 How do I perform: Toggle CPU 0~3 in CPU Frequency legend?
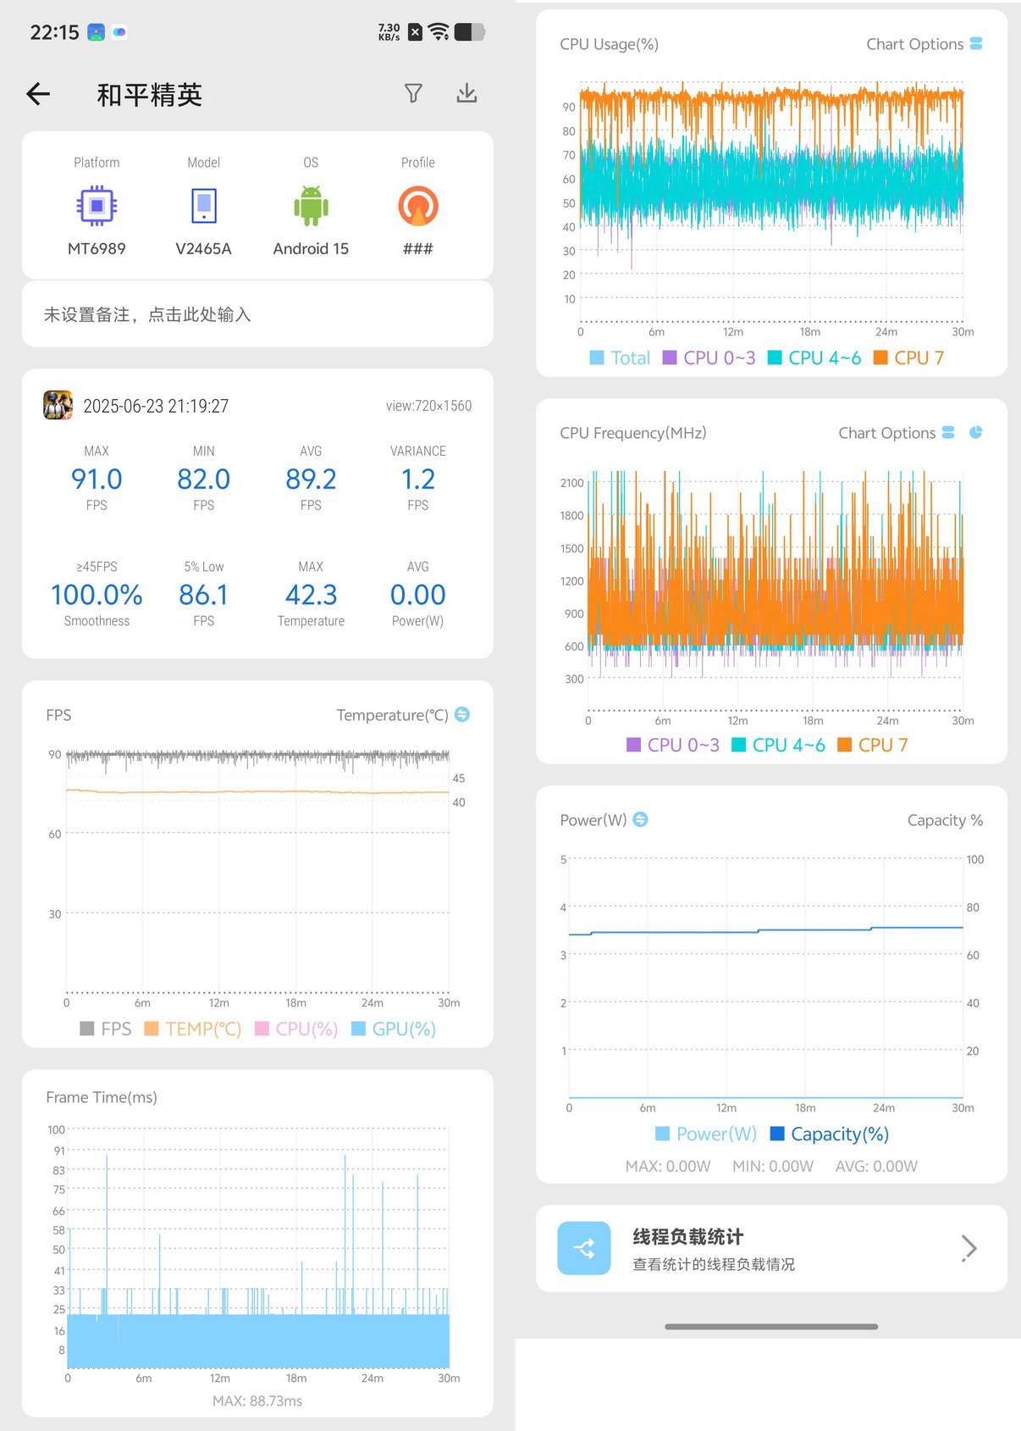(673, 745)
